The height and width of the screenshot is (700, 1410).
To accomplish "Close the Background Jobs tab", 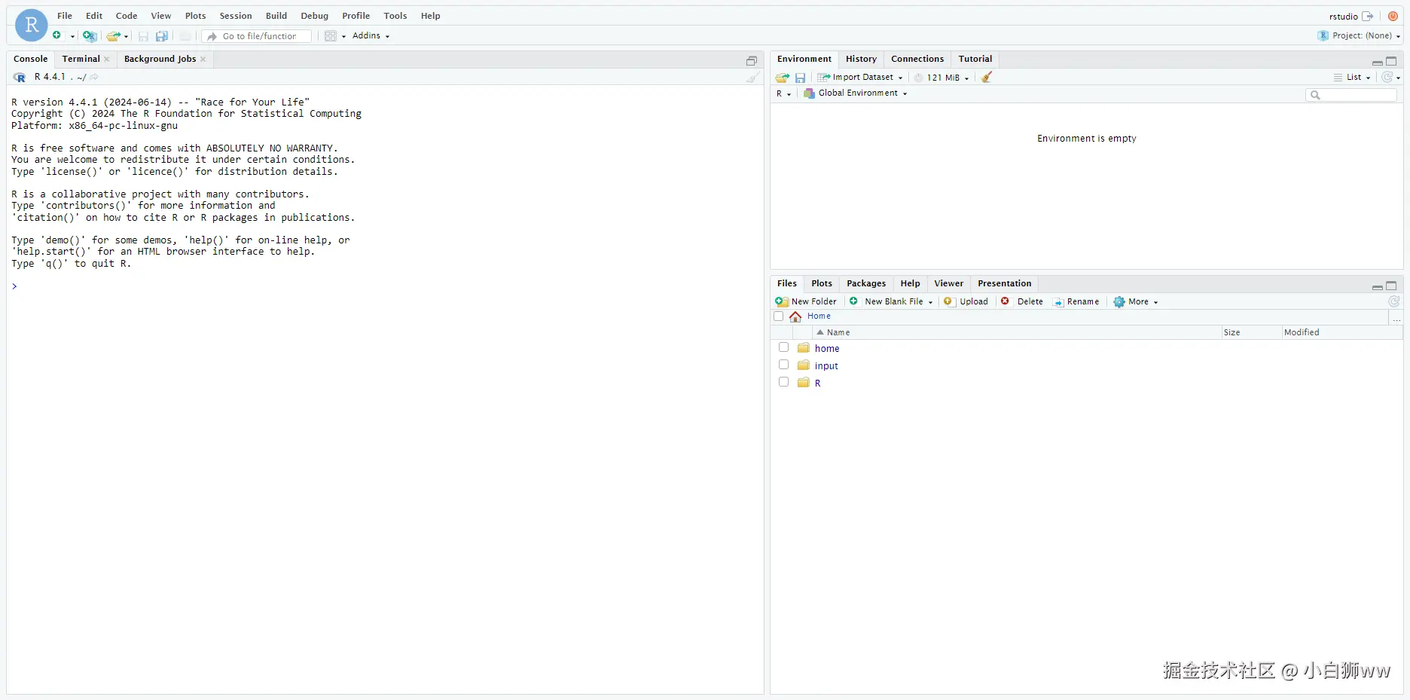I will point(203,59).
